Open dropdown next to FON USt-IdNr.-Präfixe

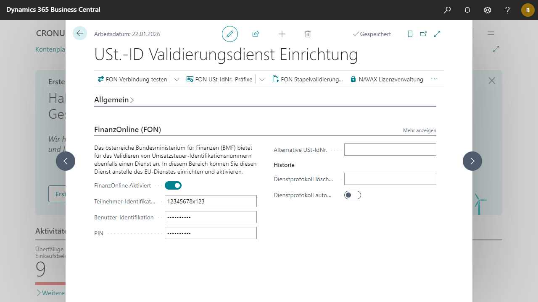[x=262, y=79]
